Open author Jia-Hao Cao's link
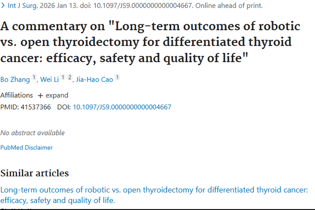The width and height of the screenshot is (315, 210). 94,79
